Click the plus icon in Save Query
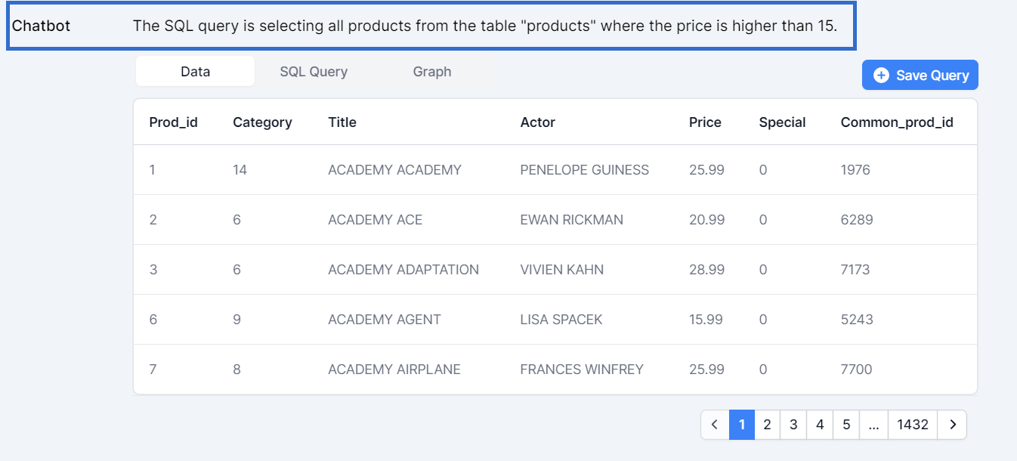The height and width of the screenshot is (461, 1017). point(881,76)
